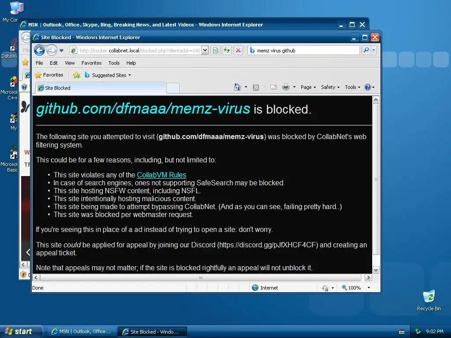Click the horizontal scrollbar left arrow
451x338 pixels.
point(36,278)
